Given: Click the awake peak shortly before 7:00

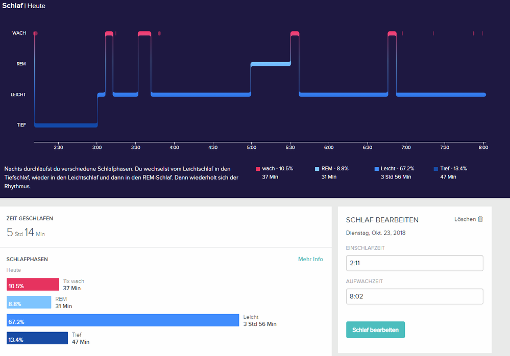Looking at the screenshot, I should 392,34.
